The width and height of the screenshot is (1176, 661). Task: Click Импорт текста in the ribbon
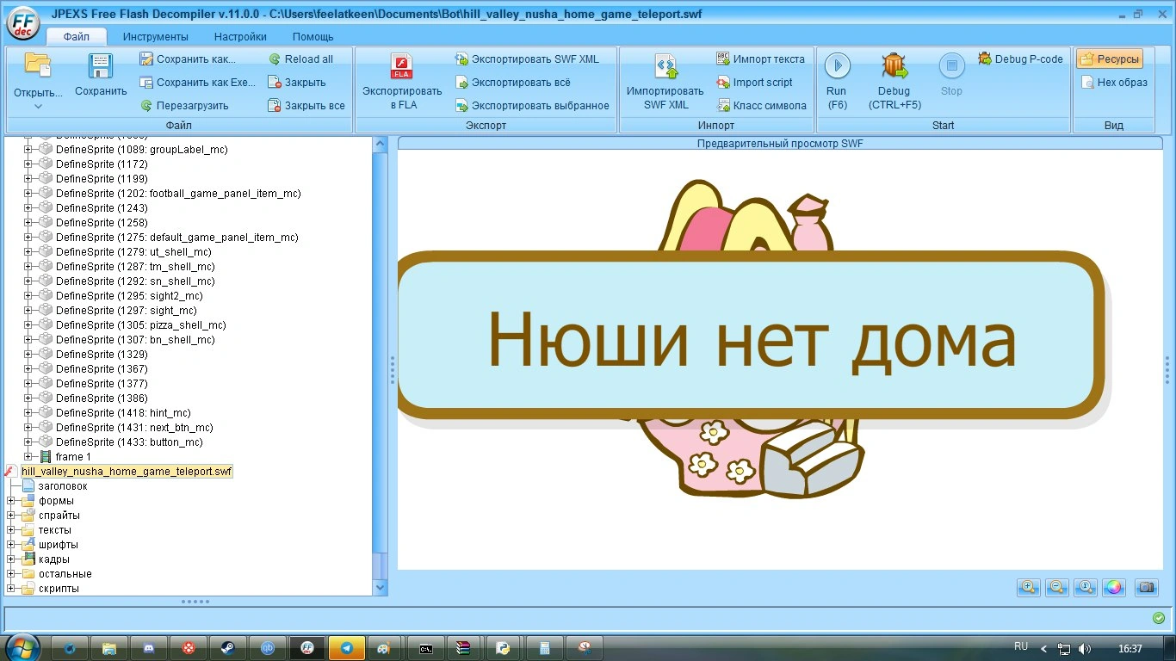[x=760, y=59]
